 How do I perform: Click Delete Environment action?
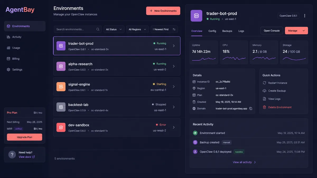(277, 107)
